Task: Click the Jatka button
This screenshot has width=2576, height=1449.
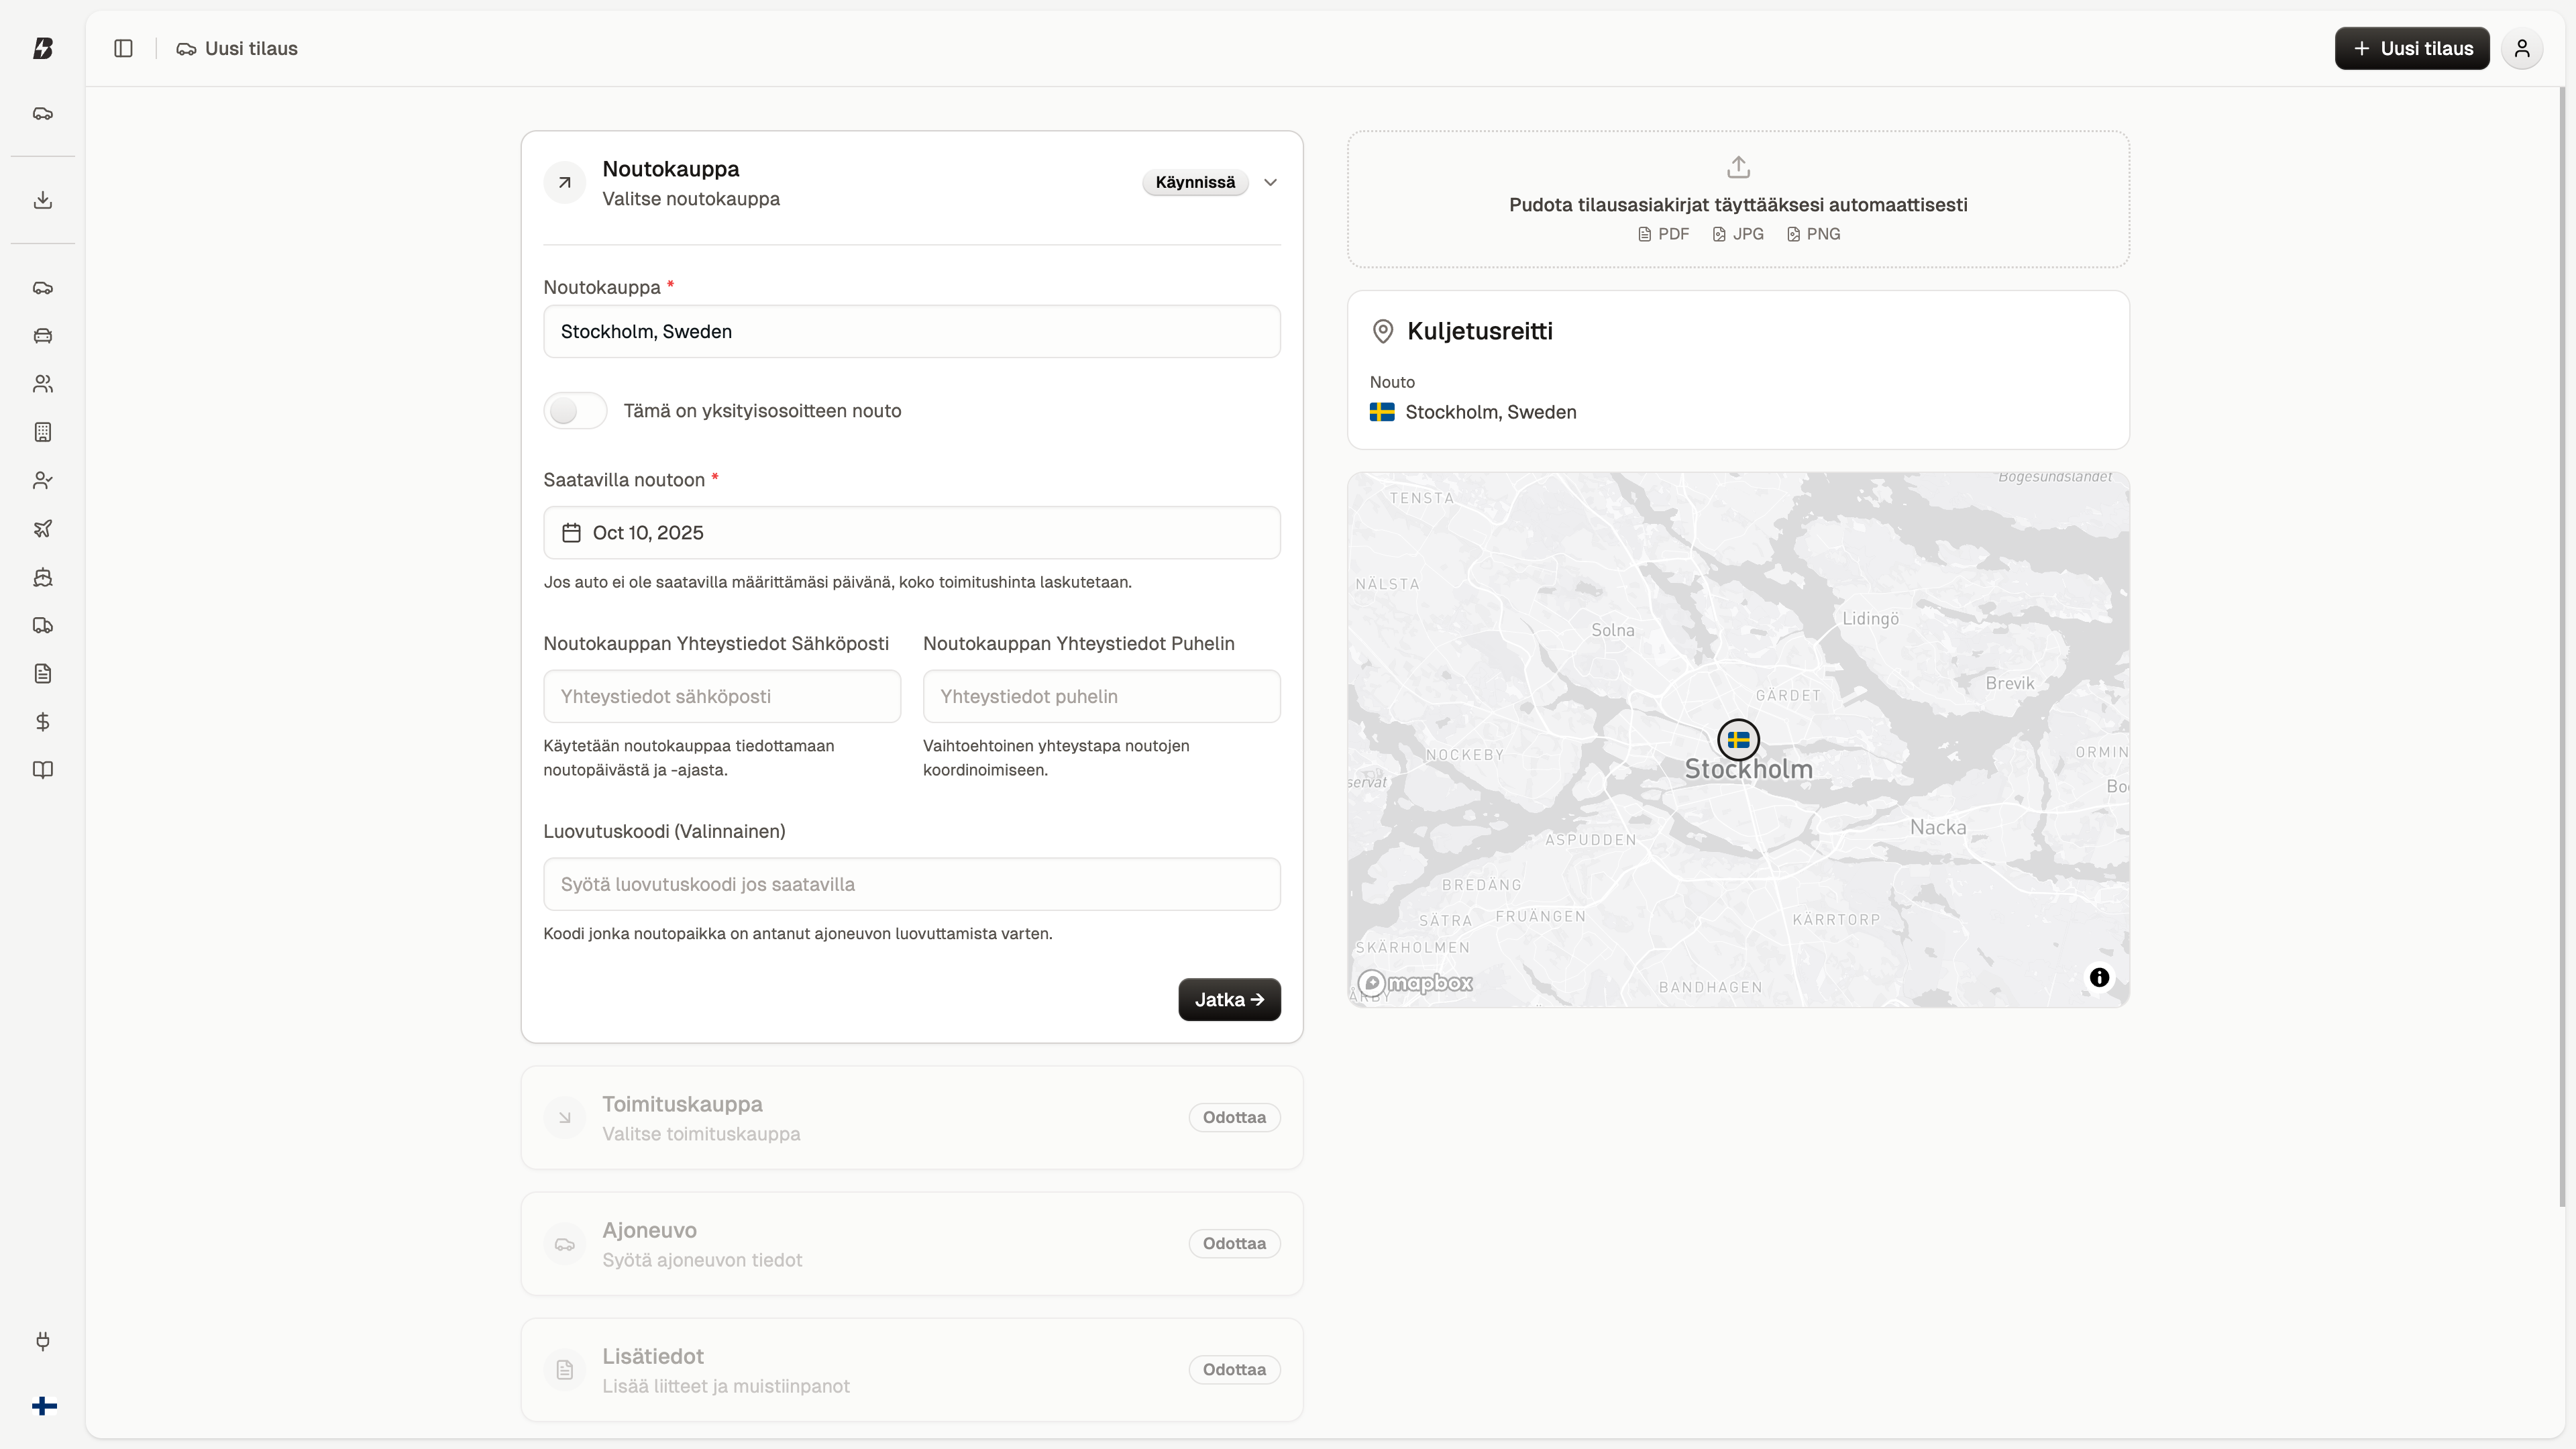Action: [1228, 999]
